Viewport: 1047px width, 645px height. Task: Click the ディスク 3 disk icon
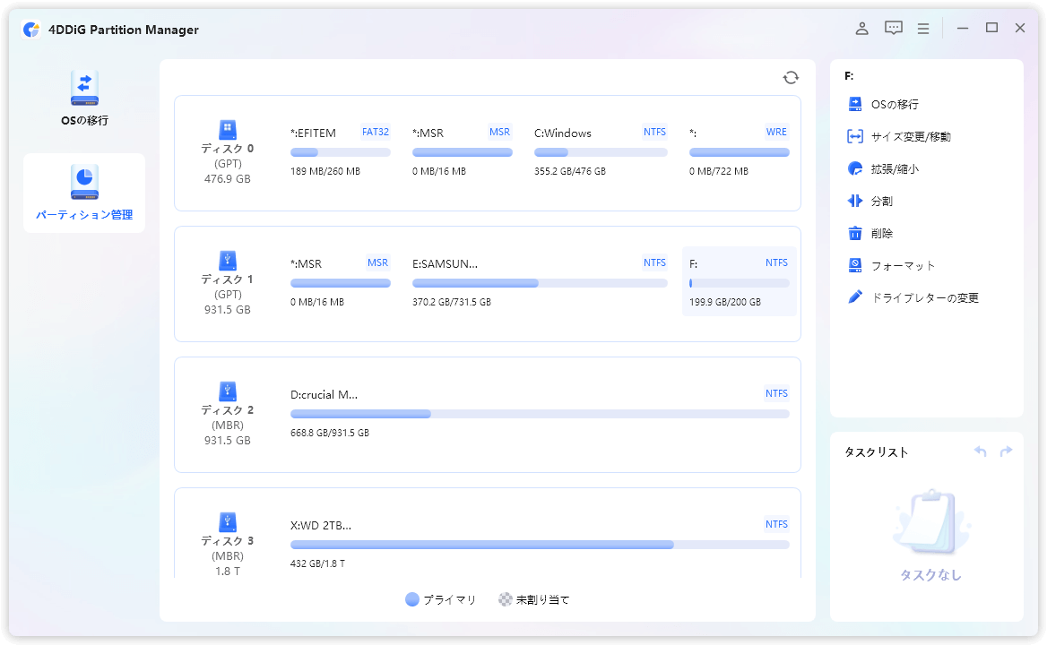tap(228, 521)
